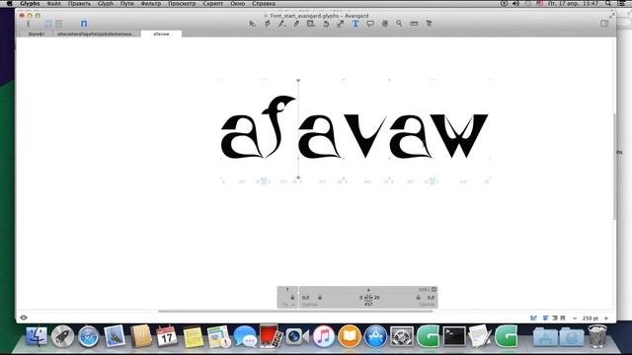This screenshot has width=632, height=355.
Task: Toggle the blue kerning mode icon
Action: click(x=533, y=318)
